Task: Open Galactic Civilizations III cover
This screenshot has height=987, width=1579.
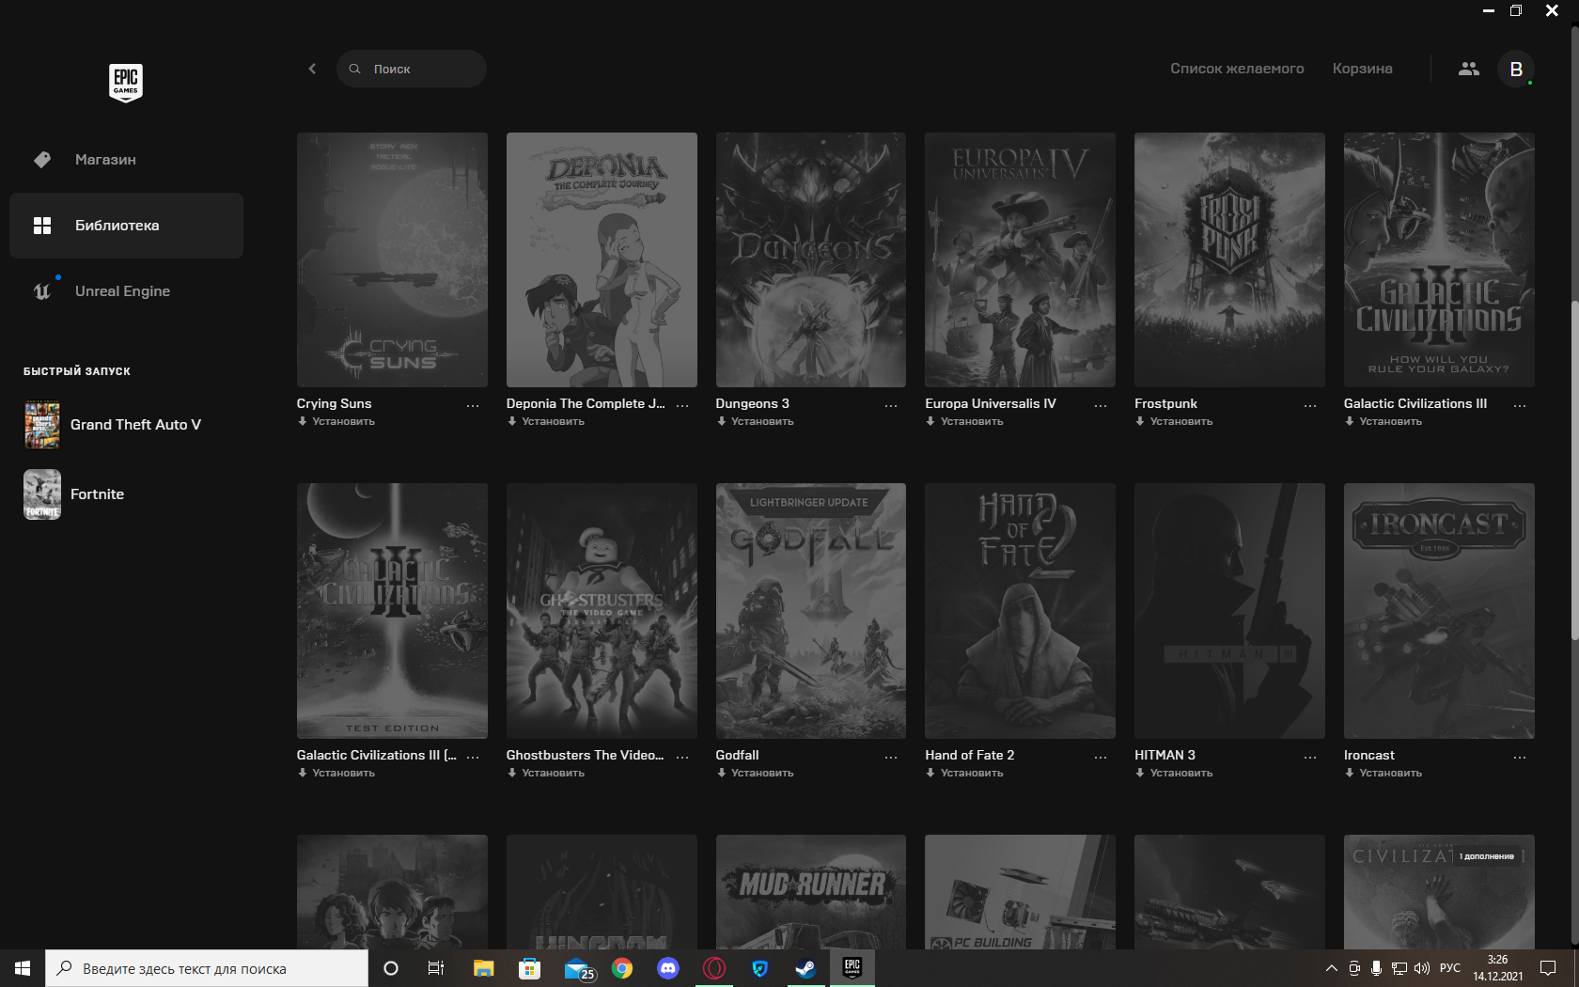Action: pos(1439,259)
